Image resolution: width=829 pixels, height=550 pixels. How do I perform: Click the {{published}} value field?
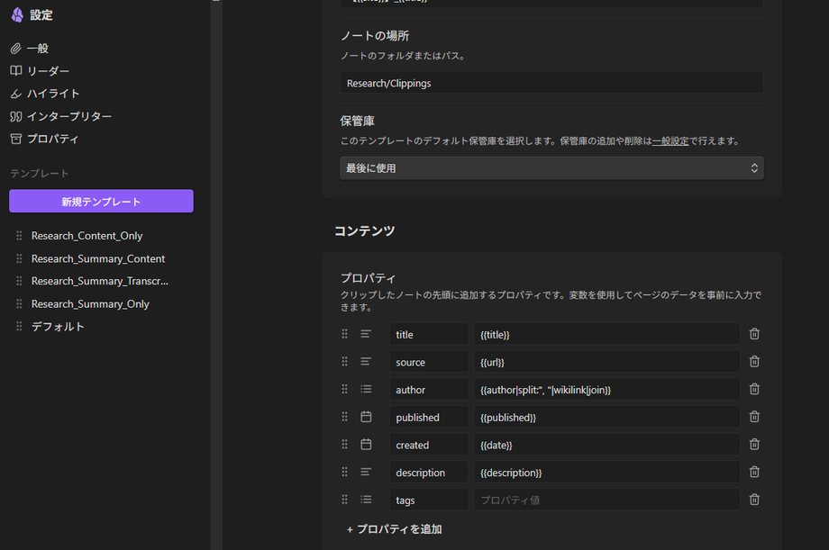pyautogui.click(x=607, y=417)
